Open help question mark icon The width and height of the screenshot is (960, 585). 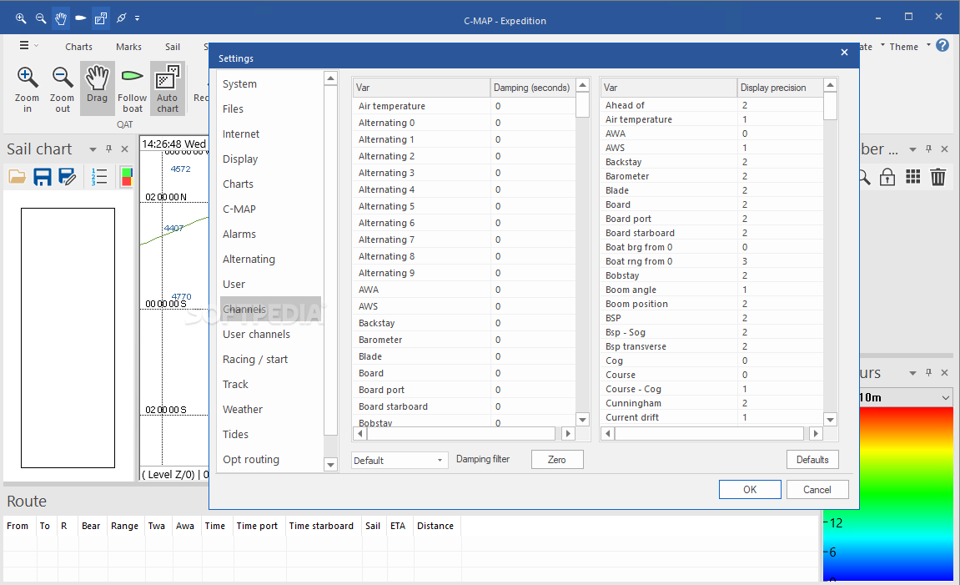[942, 45]
